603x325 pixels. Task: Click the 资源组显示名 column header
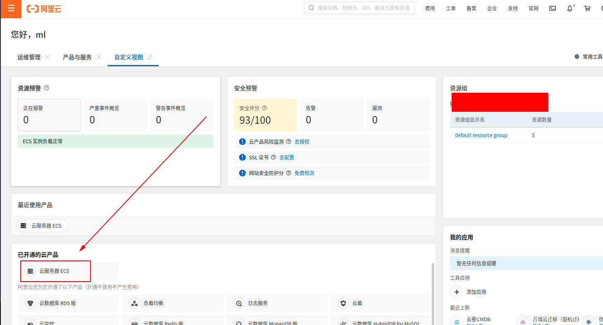pyautogui.click(x=470, y=120)
